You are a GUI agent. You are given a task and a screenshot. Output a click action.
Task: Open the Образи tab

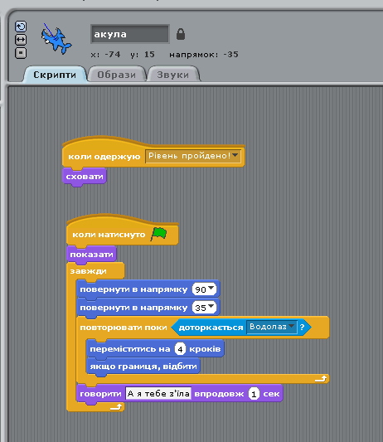click(117, 75)
